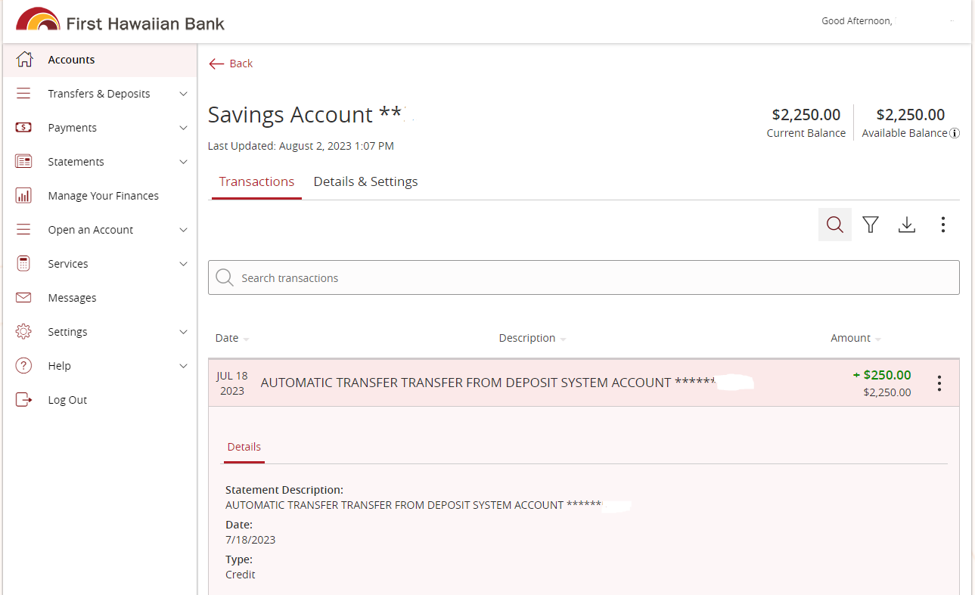Click the Log Out icon

(23, 399)
